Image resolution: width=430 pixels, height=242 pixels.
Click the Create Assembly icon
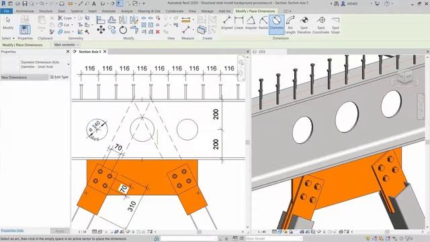(202, 30)
